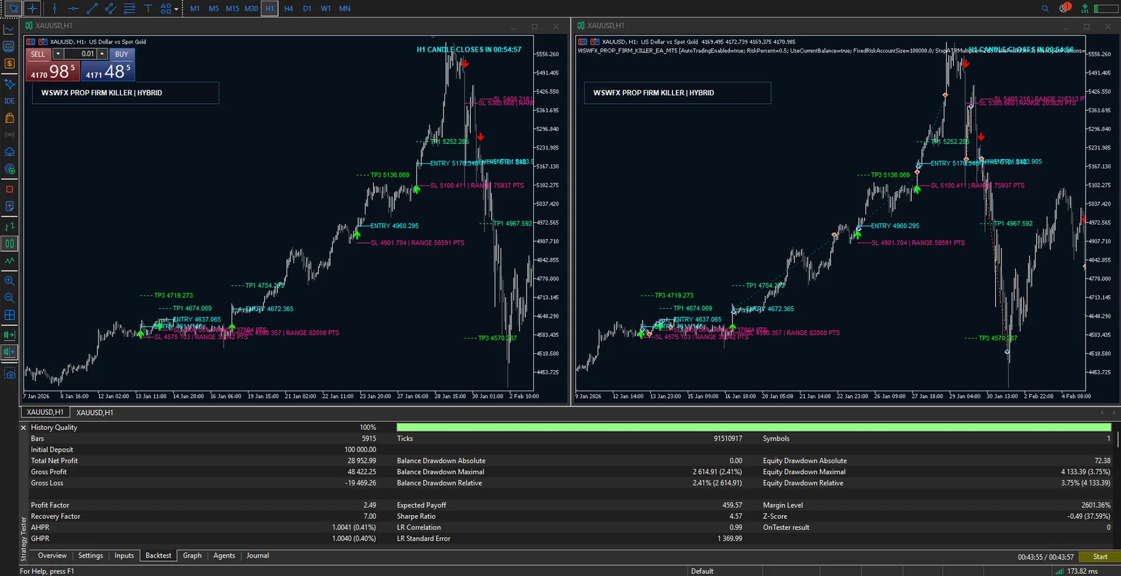Image resolution: width=1121 pixels, height=576 pixels.
Task: Select the Fibonacci retracement tool
Action: [x=129, y=9]
